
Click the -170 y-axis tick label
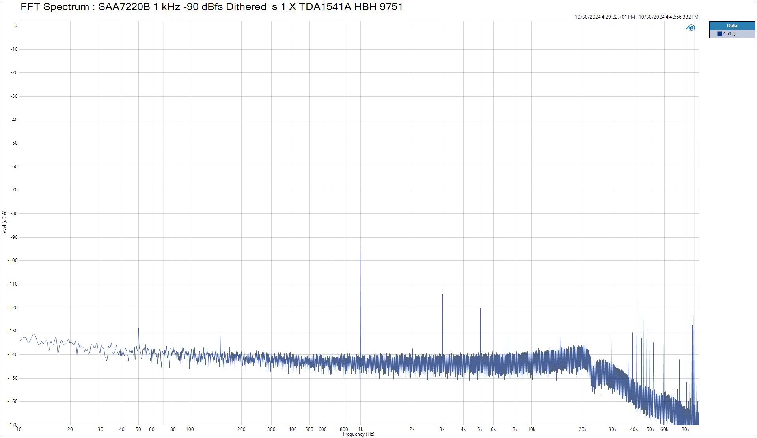pos(13,425)
